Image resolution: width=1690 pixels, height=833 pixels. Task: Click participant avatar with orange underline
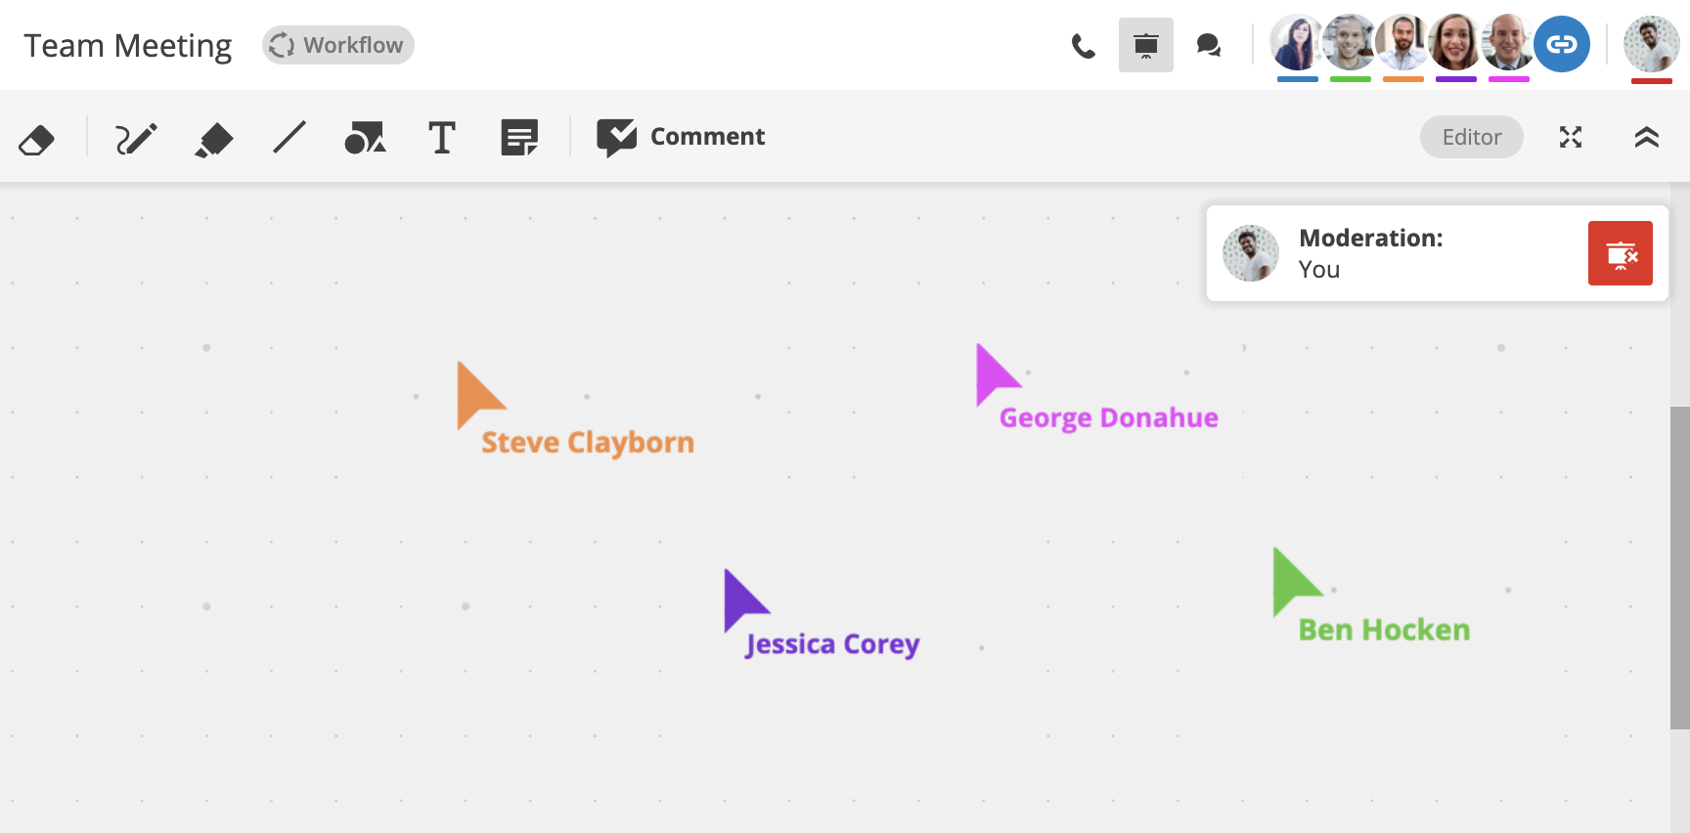click(1403, 44)
